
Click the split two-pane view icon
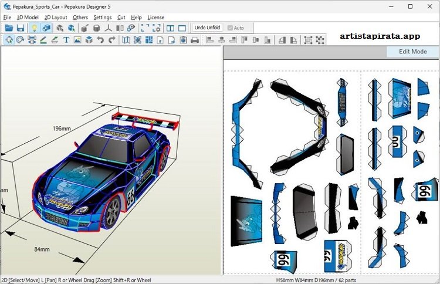coord(170,28)
